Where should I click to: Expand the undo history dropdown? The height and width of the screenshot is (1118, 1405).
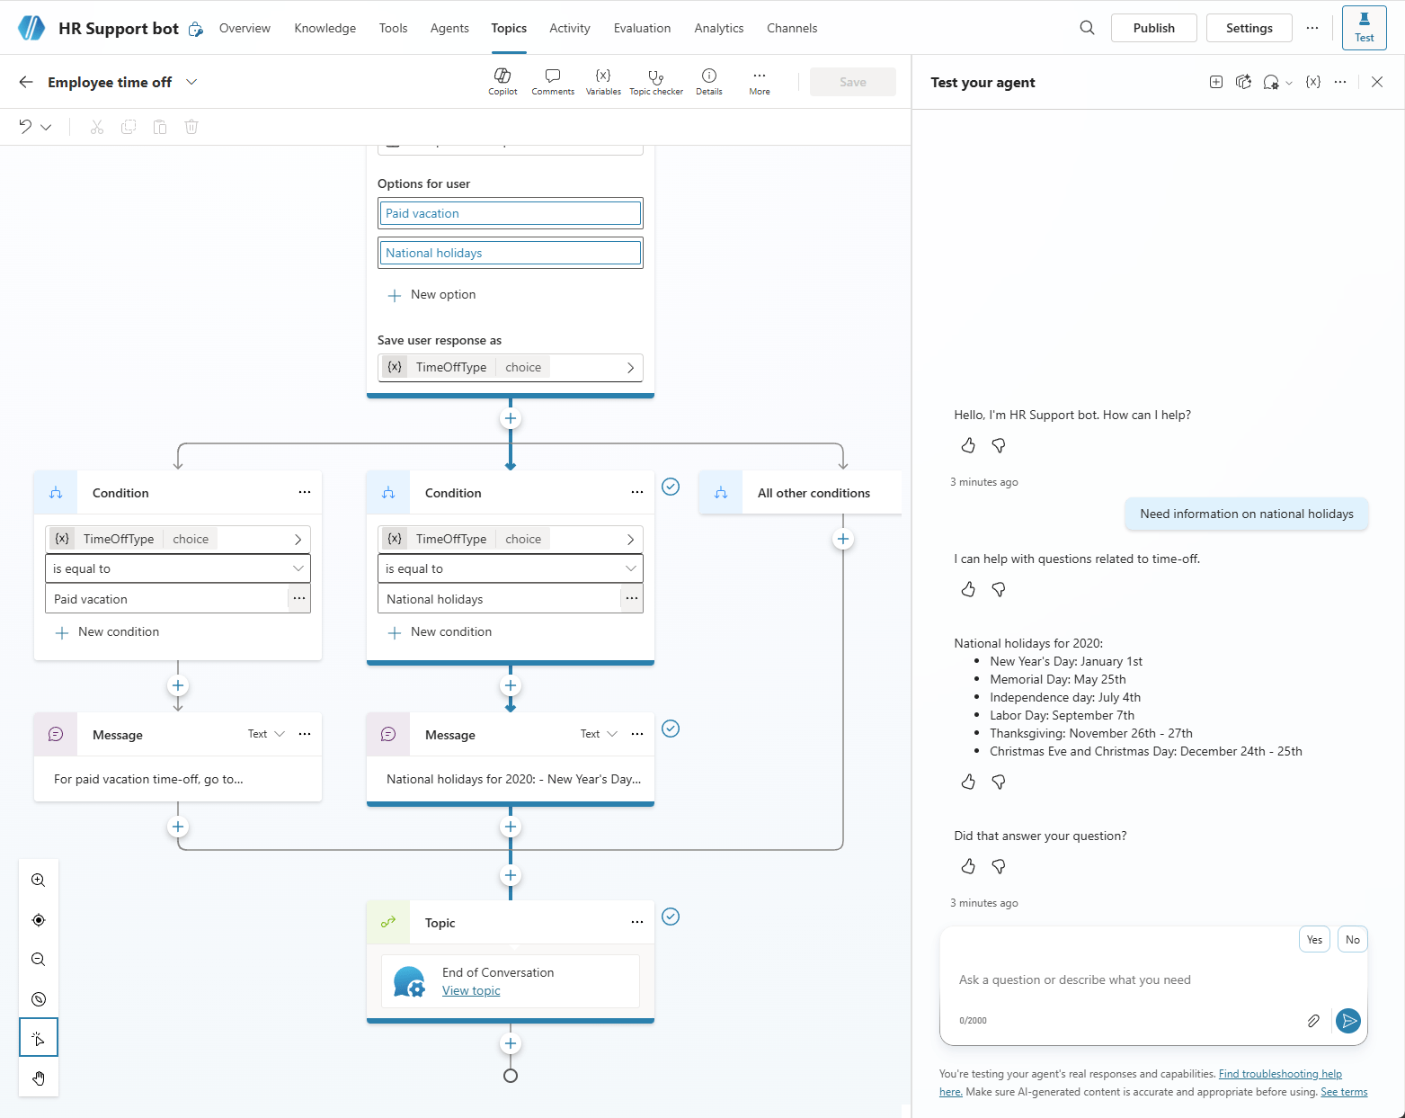pos(46,127)
